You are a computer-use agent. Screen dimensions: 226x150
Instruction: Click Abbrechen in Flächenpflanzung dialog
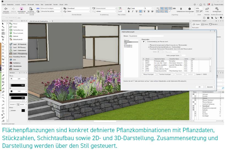[210, 87]
